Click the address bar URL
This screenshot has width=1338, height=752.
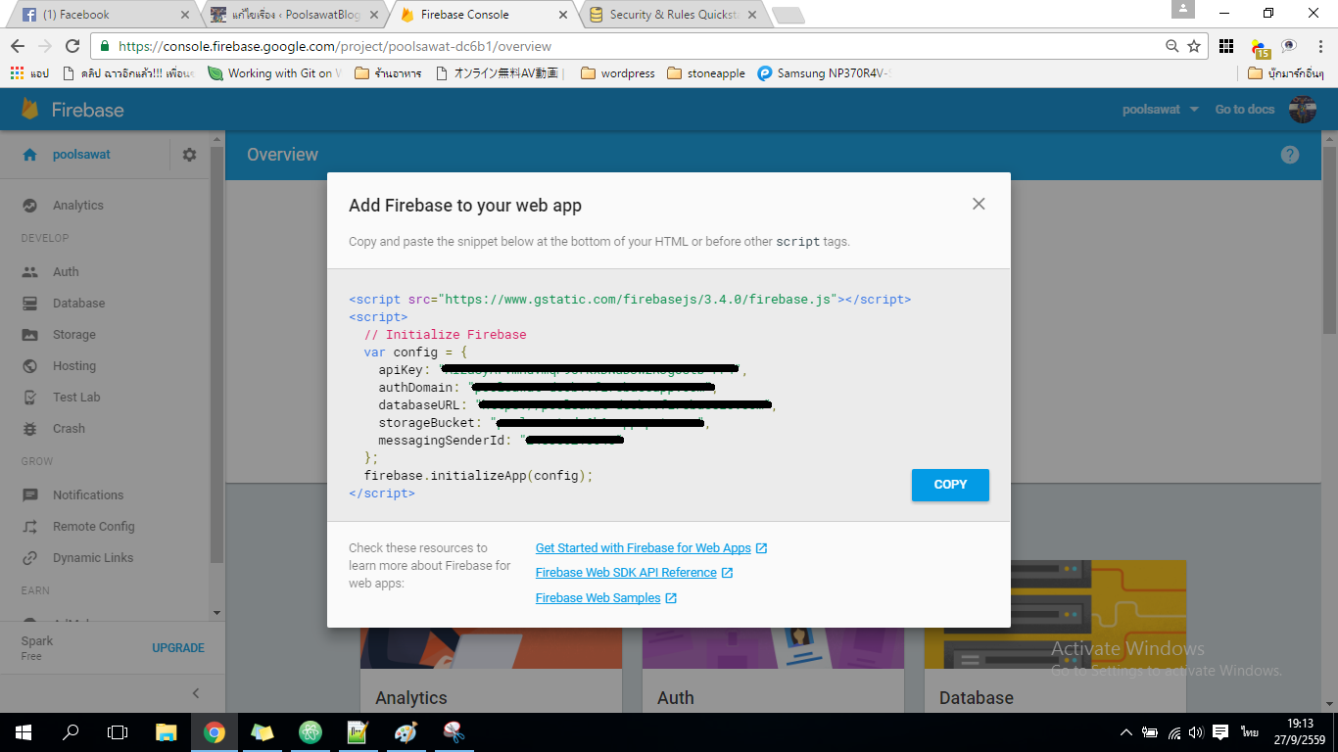(334, 46)
